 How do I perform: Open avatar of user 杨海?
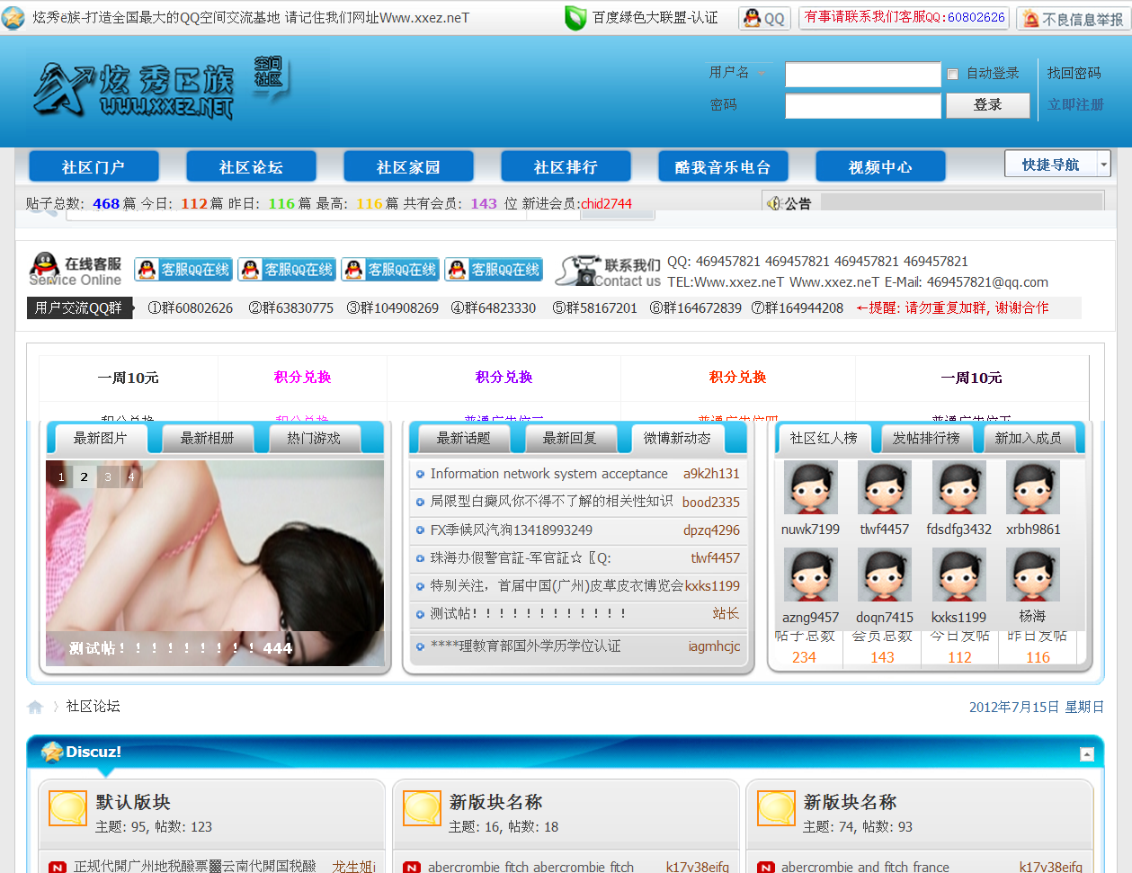pyautogui.click(x=1033, y=575)
